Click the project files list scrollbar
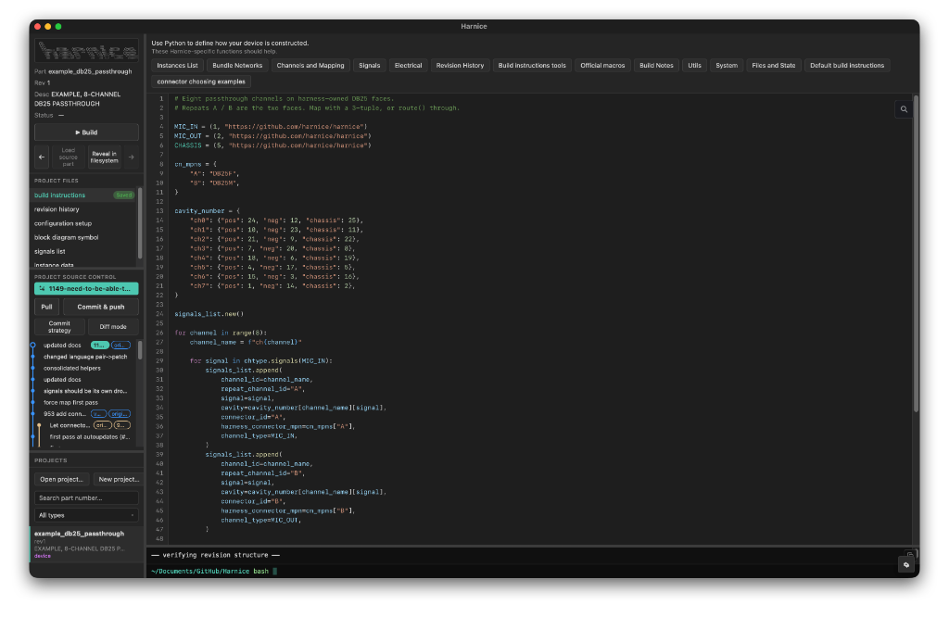 click(141, 224)
